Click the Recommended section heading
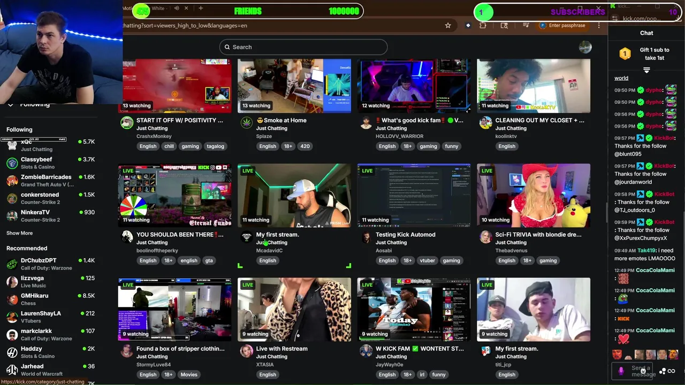Image resolution: width=685 pixels, height=385 pixels. pyautogui.click(x=27, y=248)
